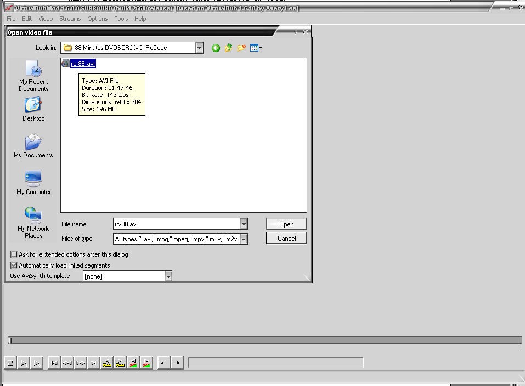Click the rc-88.avi file icon
The image size is (525, 386).
(x=66, y=63)
